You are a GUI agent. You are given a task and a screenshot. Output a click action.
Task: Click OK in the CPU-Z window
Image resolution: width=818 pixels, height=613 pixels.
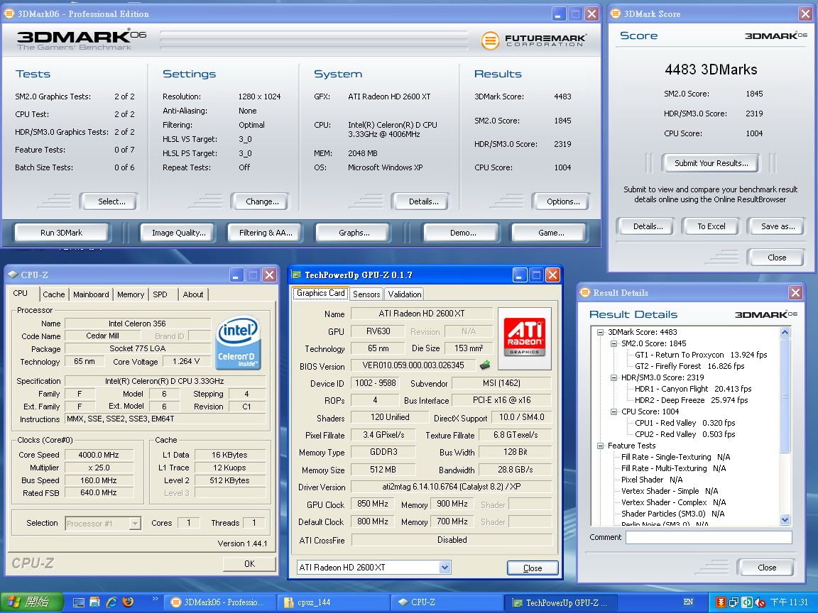pos(250,563)
